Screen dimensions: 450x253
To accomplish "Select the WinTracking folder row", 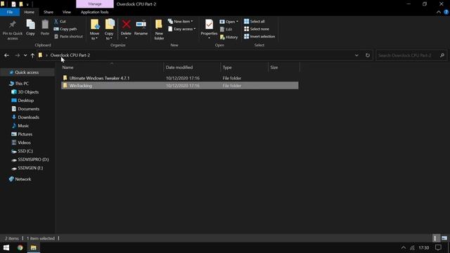I will (180, 86).
